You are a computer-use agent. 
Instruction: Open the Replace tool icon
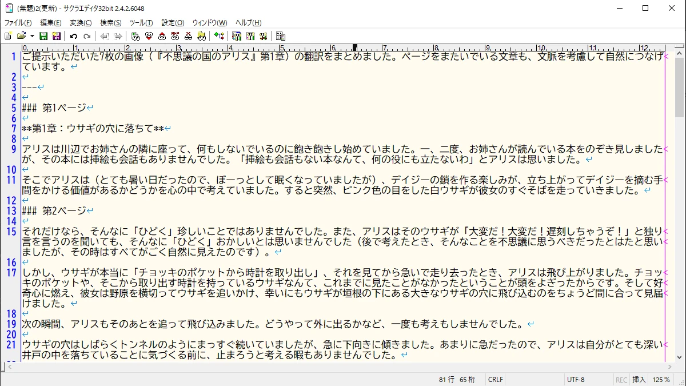[176, 36]
